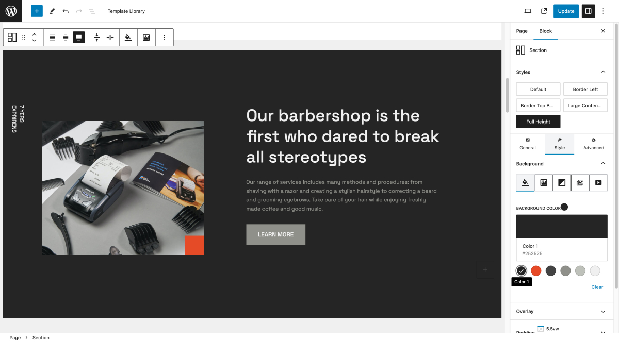Collapse the Styles panel
Viewport: 619px width, 342px height.
pyautogui.click(x=562, y=72)
